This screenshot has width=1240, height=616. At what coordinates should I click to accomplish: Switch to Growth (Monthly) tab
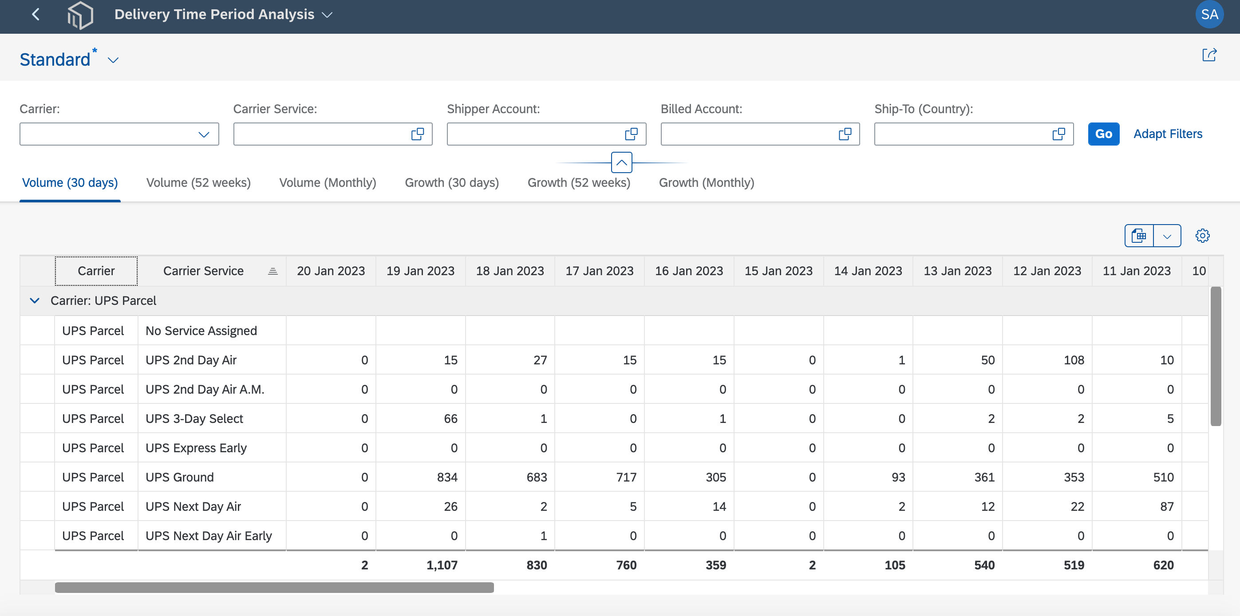(706, 183)
